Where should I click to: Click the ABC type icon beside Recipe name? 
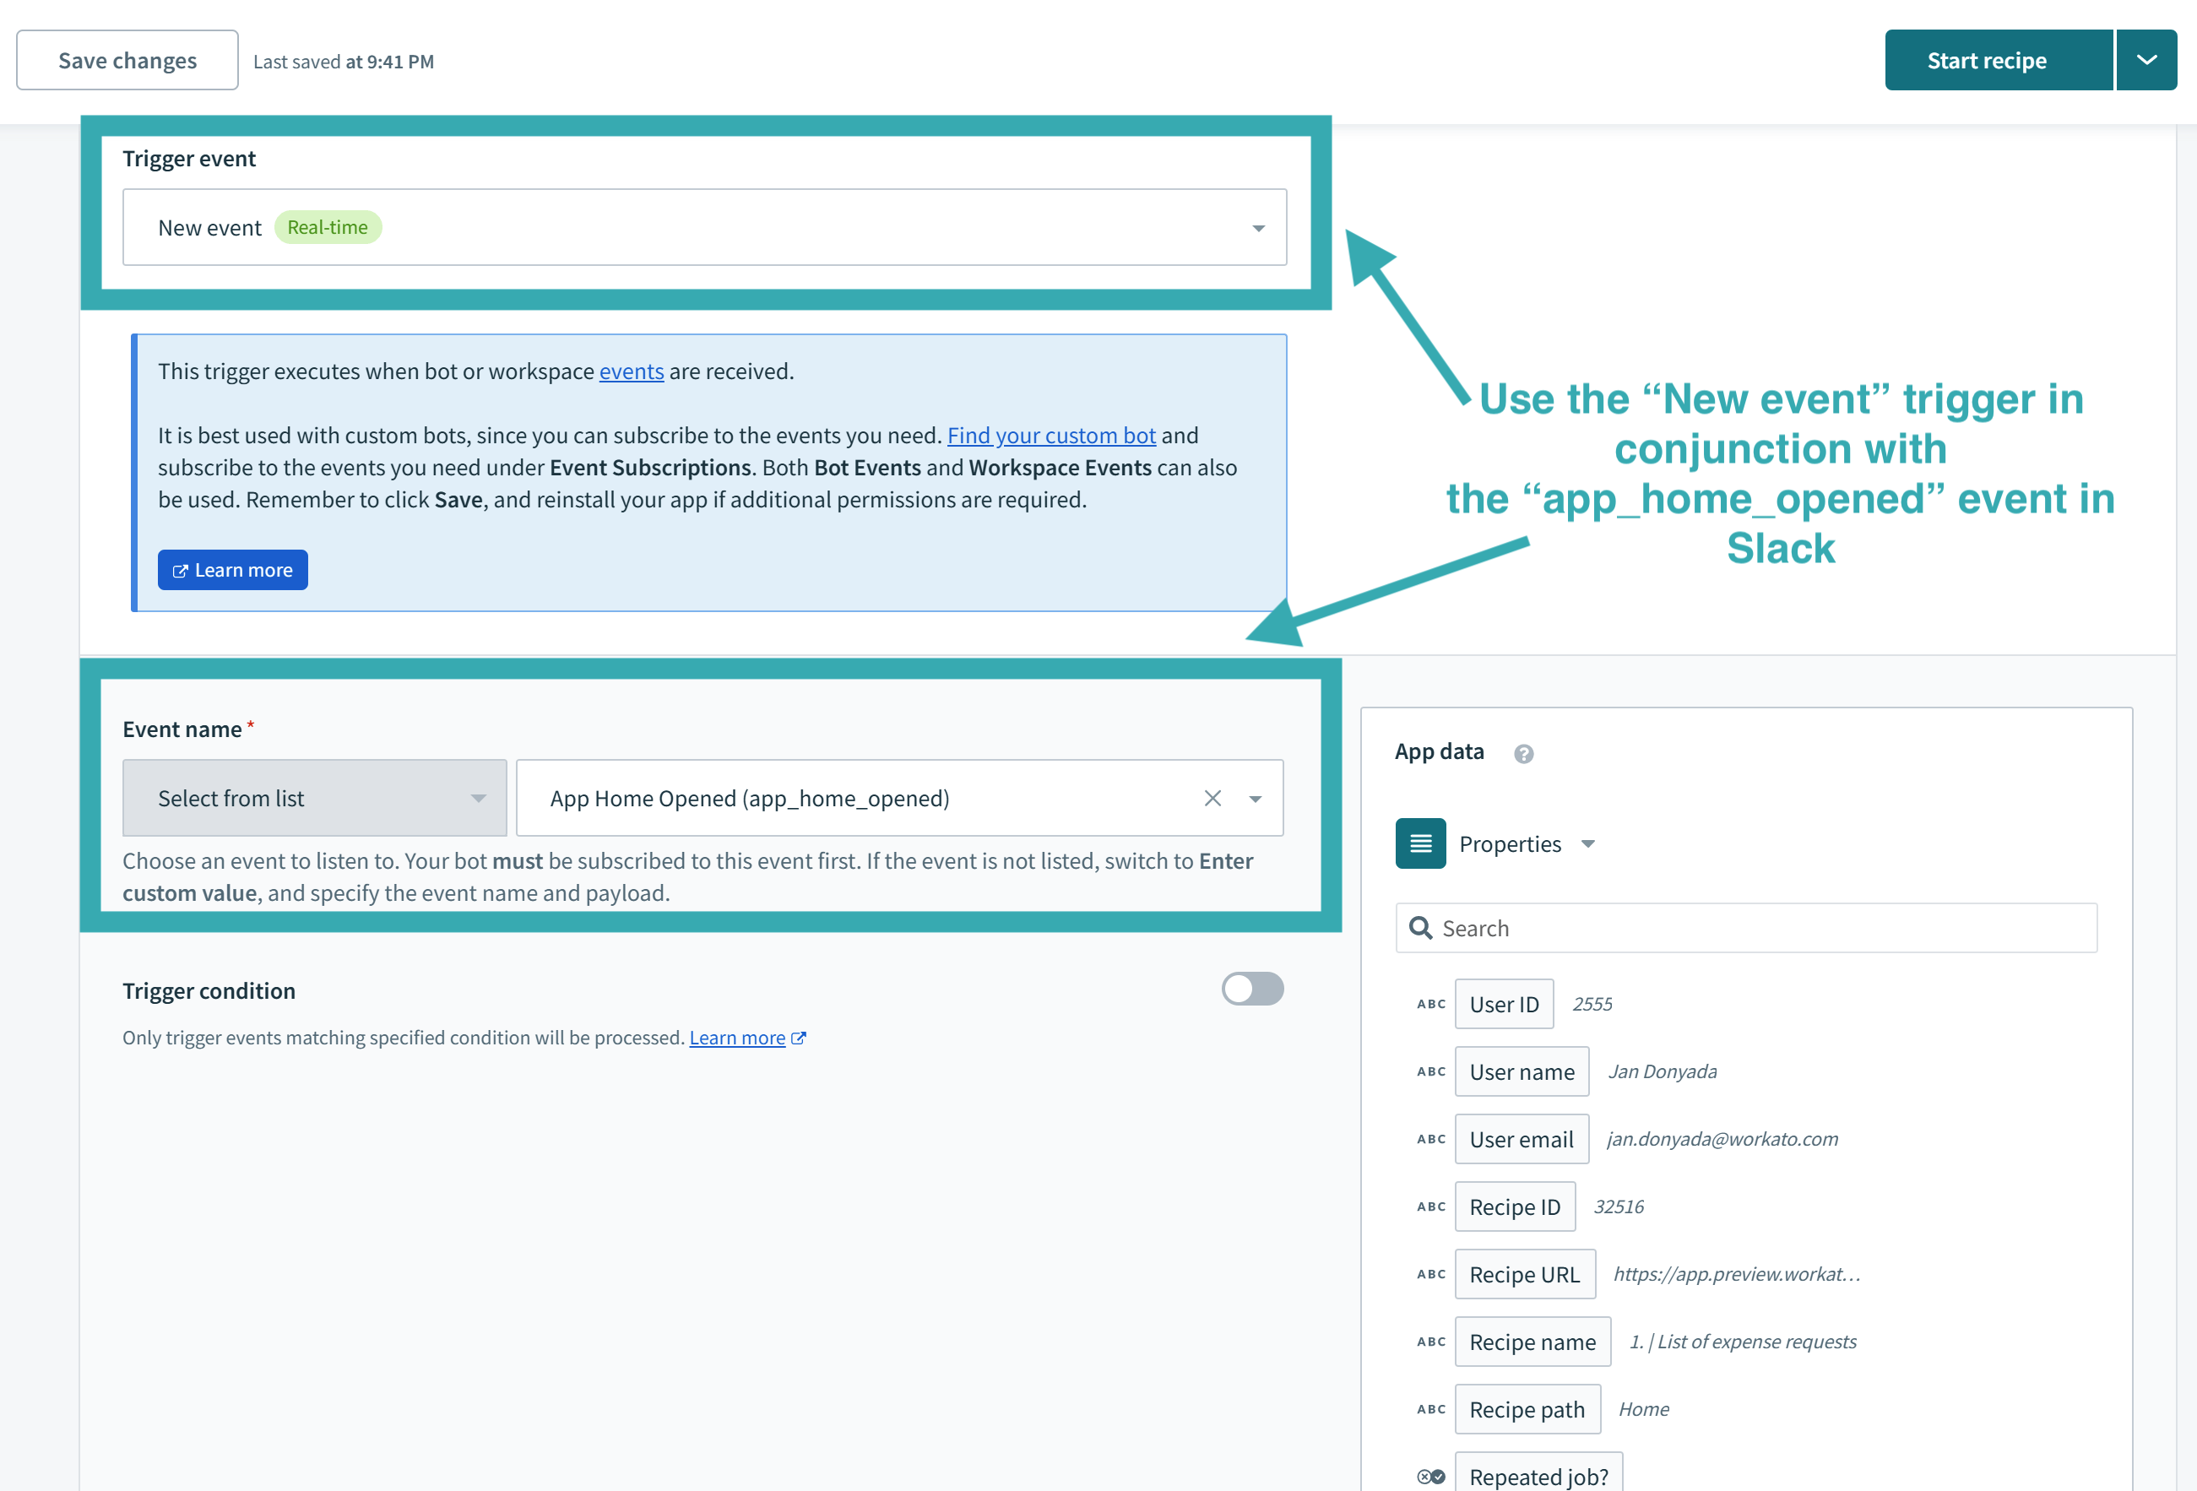tap(1431, 1342)
